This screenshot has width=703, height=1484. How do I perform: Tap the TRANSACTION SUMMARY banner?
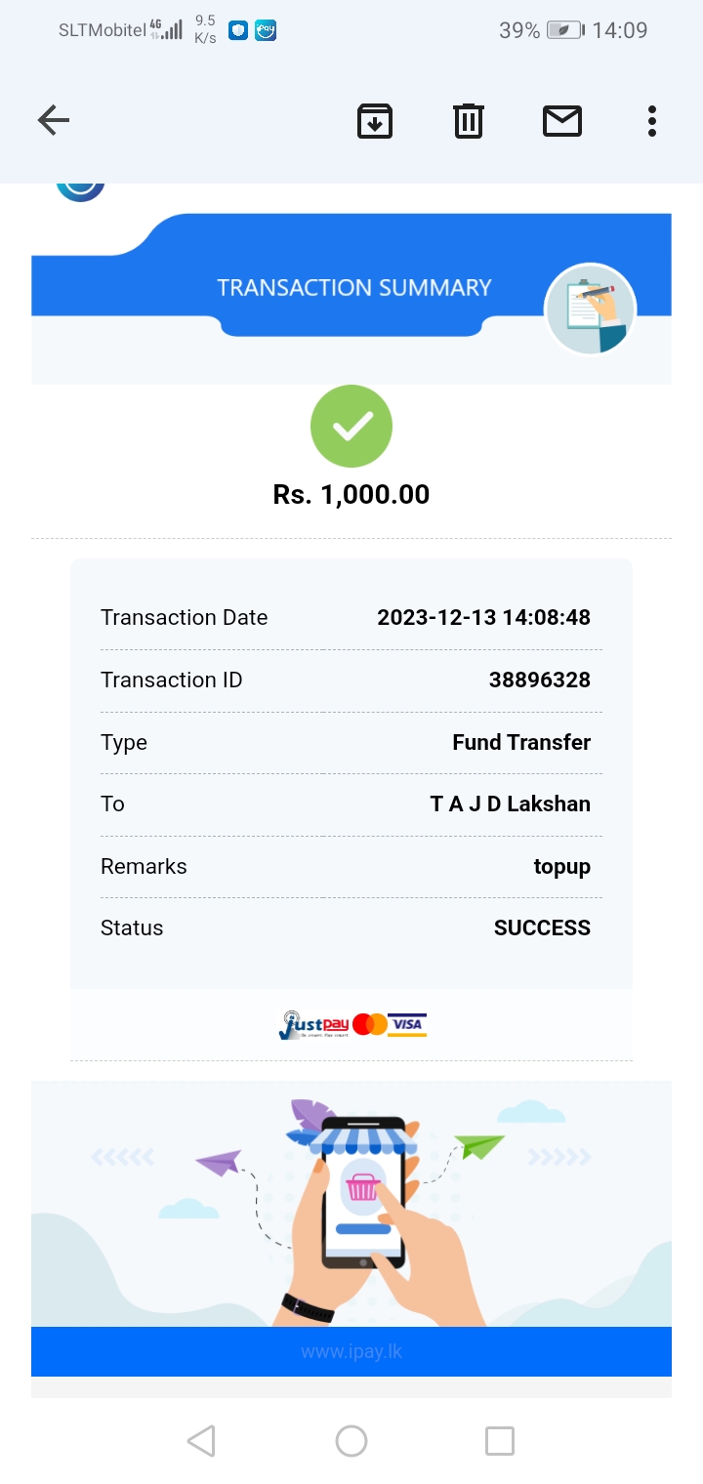pos(353,288)
